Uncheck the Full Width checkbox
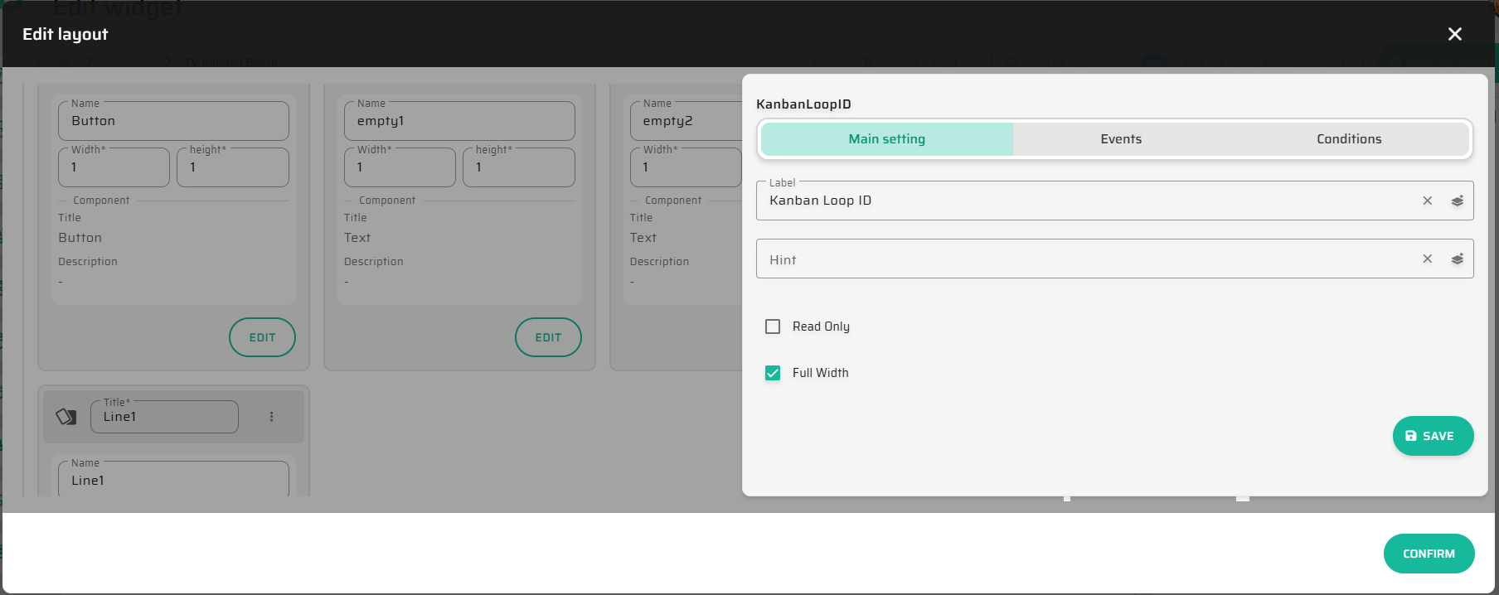 (773, 373)
